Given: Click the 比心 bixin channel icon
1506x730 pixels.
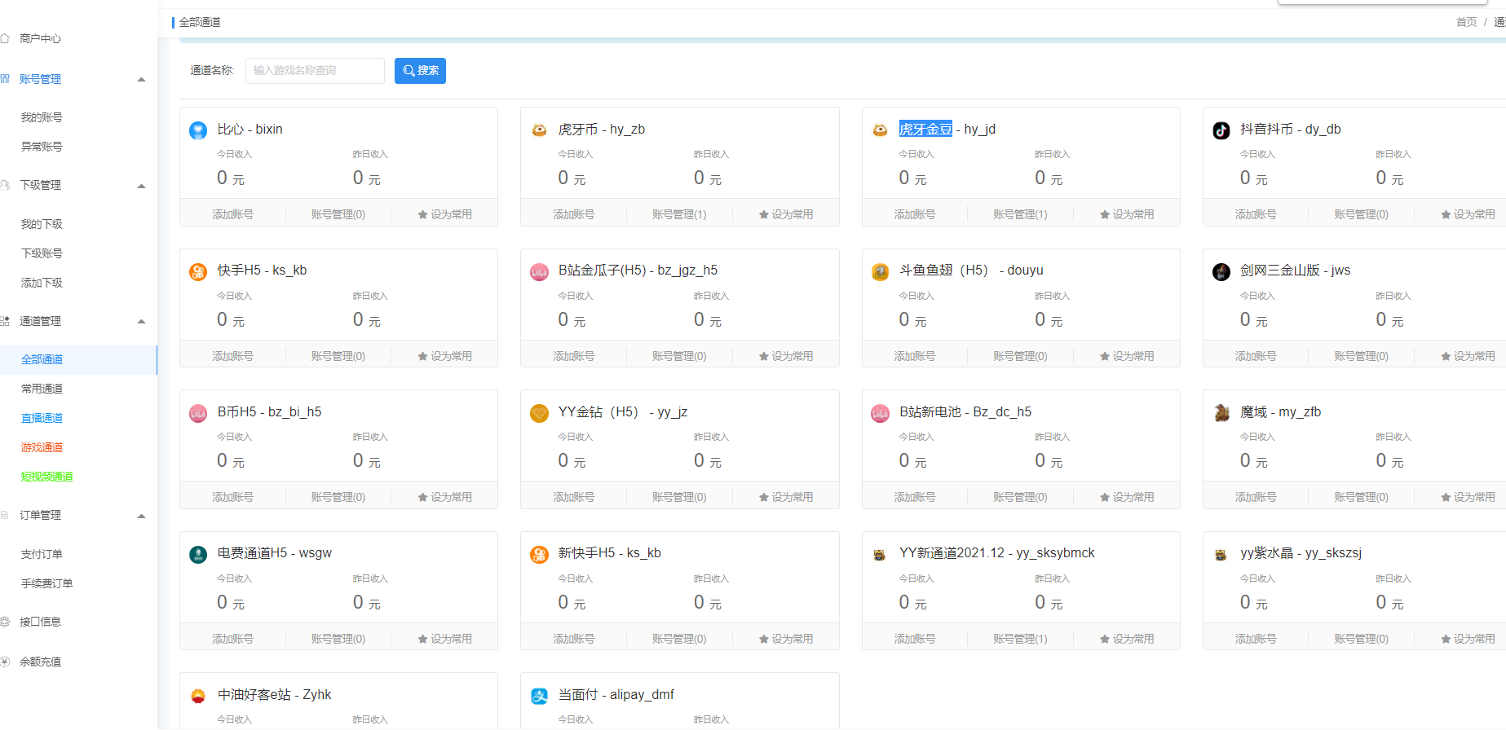Looking at the screenshot, I should (x=198, y=130).
